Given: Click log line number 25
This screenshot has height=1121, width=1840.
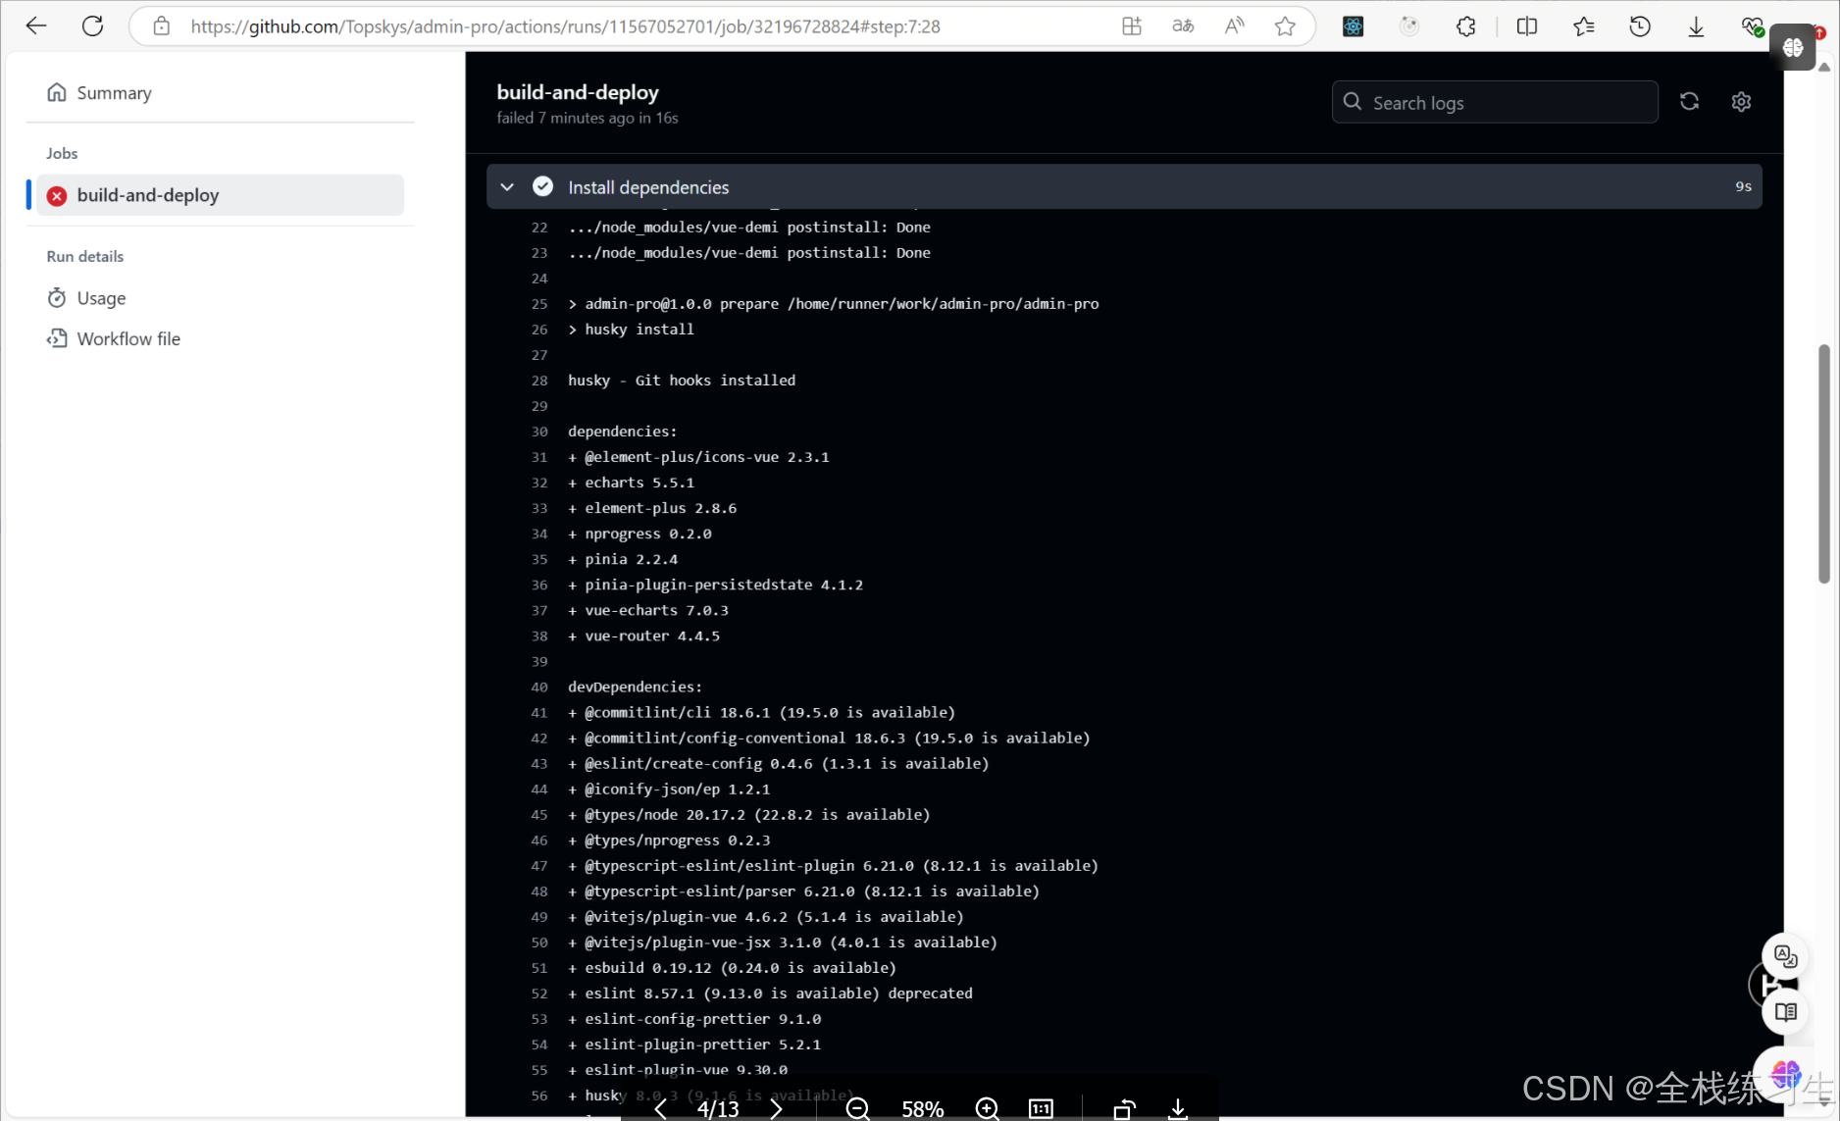Looking at the screenshot, I should (x=539, y=304).
